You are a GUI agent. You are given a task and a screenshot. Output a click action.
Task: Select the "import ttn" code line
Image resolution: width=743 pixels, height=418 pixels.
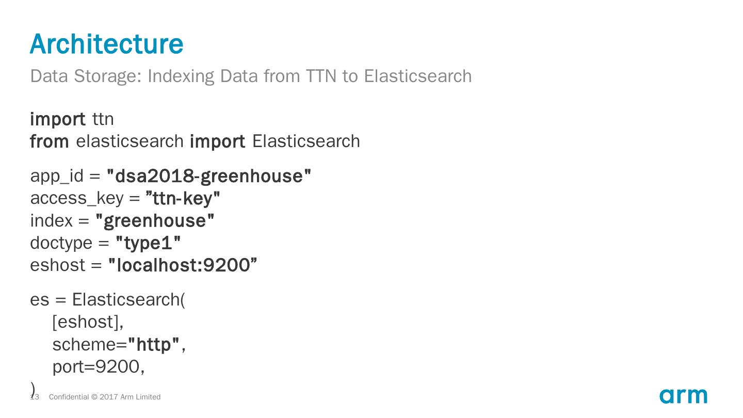tap(72, 119)
